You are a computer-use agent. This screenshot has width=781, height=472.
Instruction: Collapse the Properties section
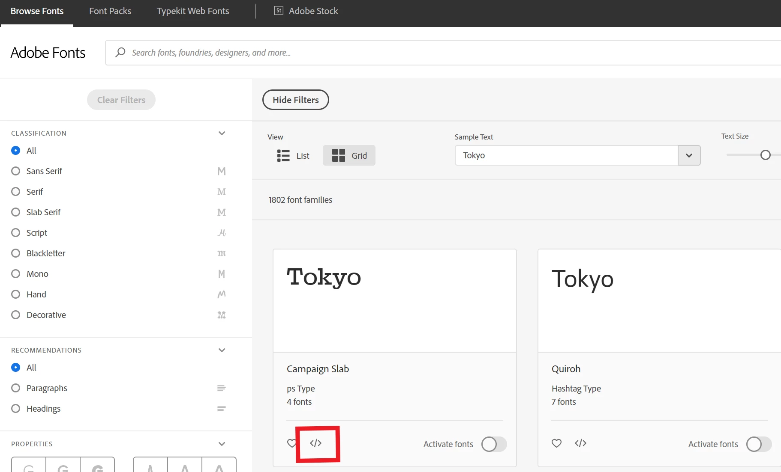[x=222, y=444]
